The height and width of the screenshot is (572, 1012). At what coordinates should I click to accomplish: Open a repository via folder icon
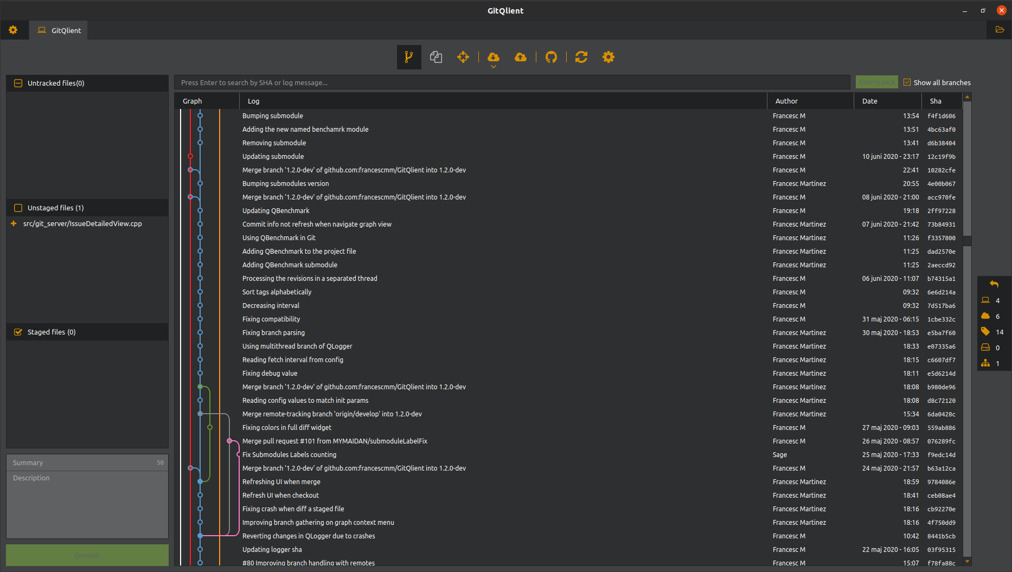pyautogui.click(x=1000, y=30)
